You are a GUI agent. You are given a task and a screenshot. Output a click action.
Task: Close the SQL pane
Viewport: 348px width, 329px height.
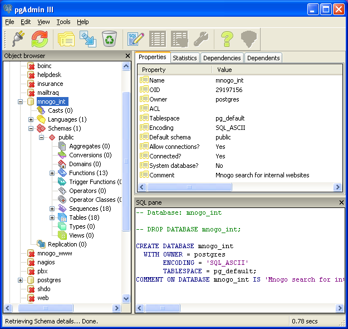(x=341, y=202)
